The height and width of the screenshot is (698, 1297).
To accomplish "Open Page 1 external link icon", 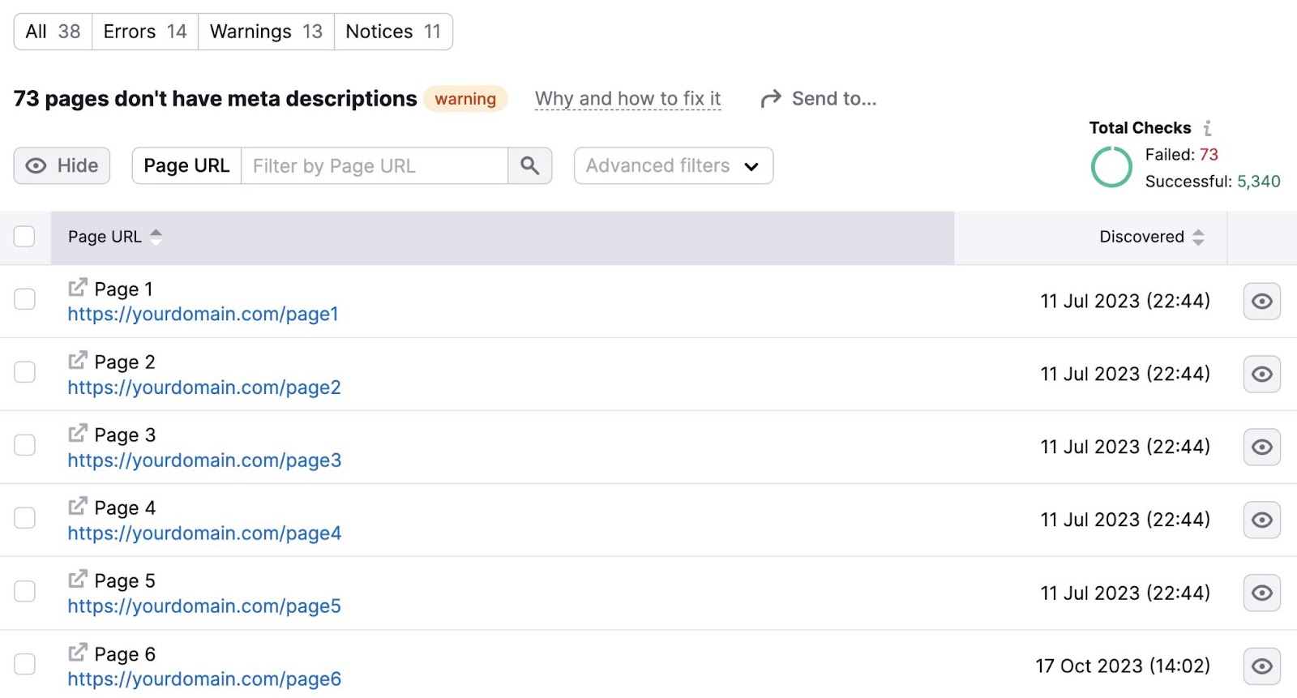I will 78,288.
